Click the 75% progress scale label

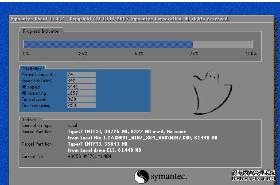click(194, 54)
